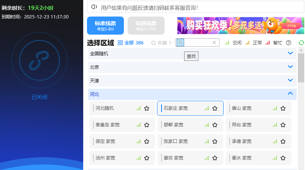Click the search magnifier icon
The image size is (305, 170).
pyautogui.click(x=181, y=42)
